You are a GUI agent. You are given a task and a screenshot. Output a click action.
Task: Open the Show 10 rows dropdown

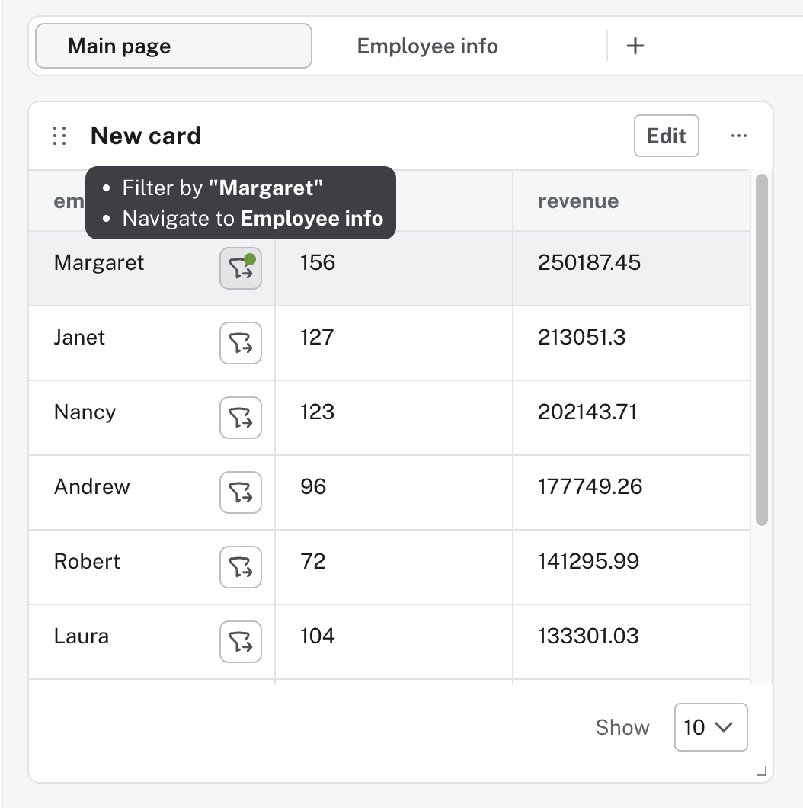pos(710,727)
